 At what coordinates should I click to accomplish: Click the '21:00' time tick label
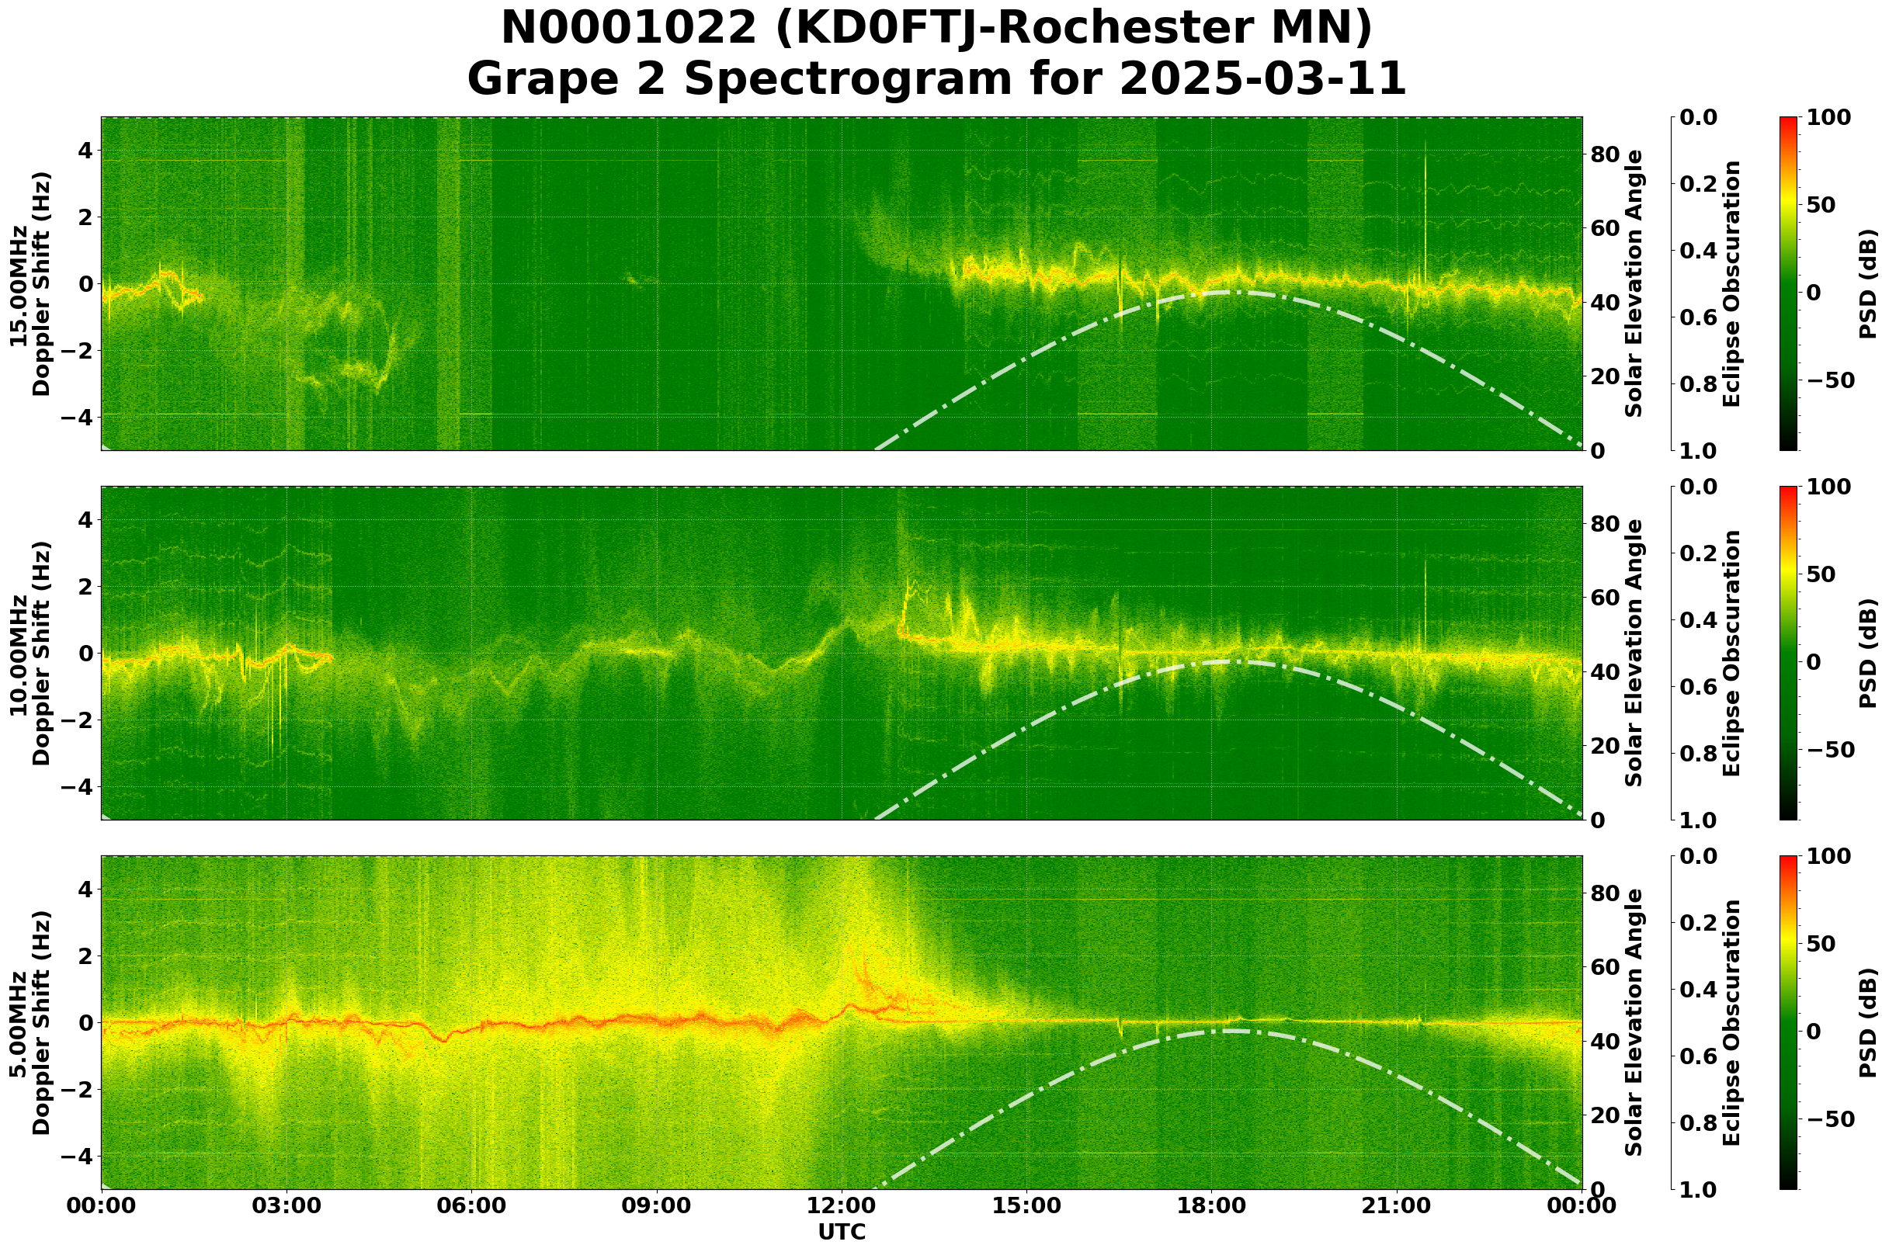[x=1396, y=1206]
